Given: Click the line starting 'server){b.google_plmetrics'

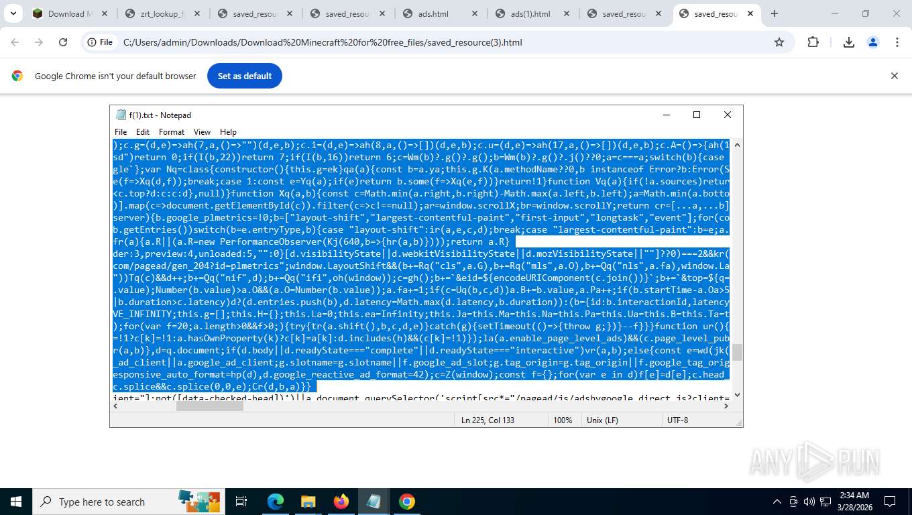Looking at the screenshot, I should pos(421,217).
